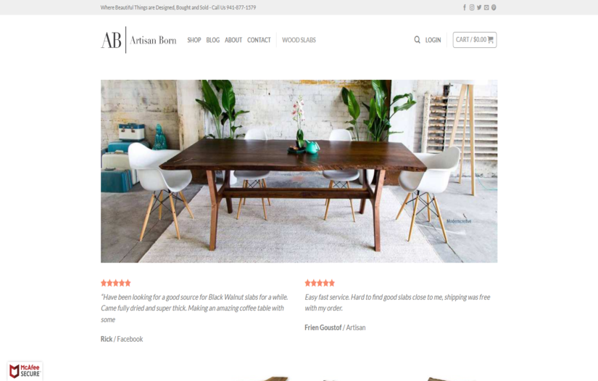Click the search magnifier icon
This screenshot has width=598, height=381.
coord(417,40)
